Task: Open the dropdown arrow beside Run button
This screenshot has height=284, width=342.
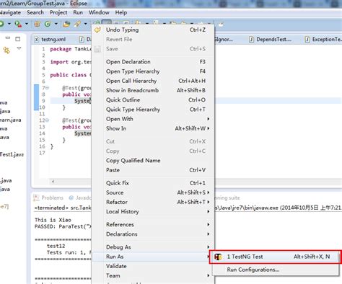Action: coord(9,24)
